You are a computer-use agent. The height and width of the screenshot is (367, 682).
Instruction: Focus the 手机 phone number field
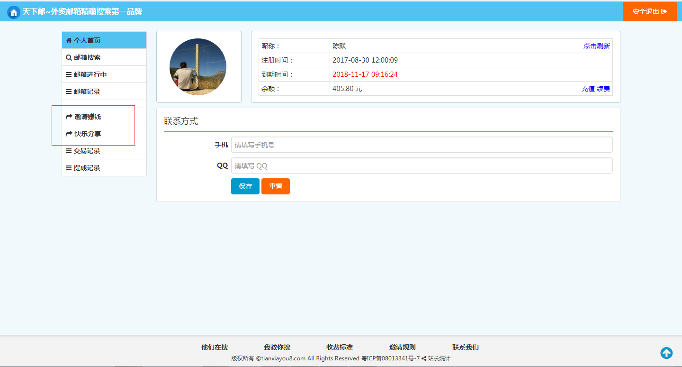pos(422,145)
